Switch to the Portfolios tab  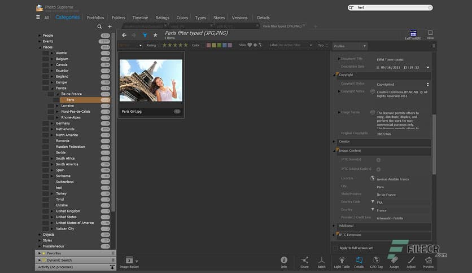95,17
